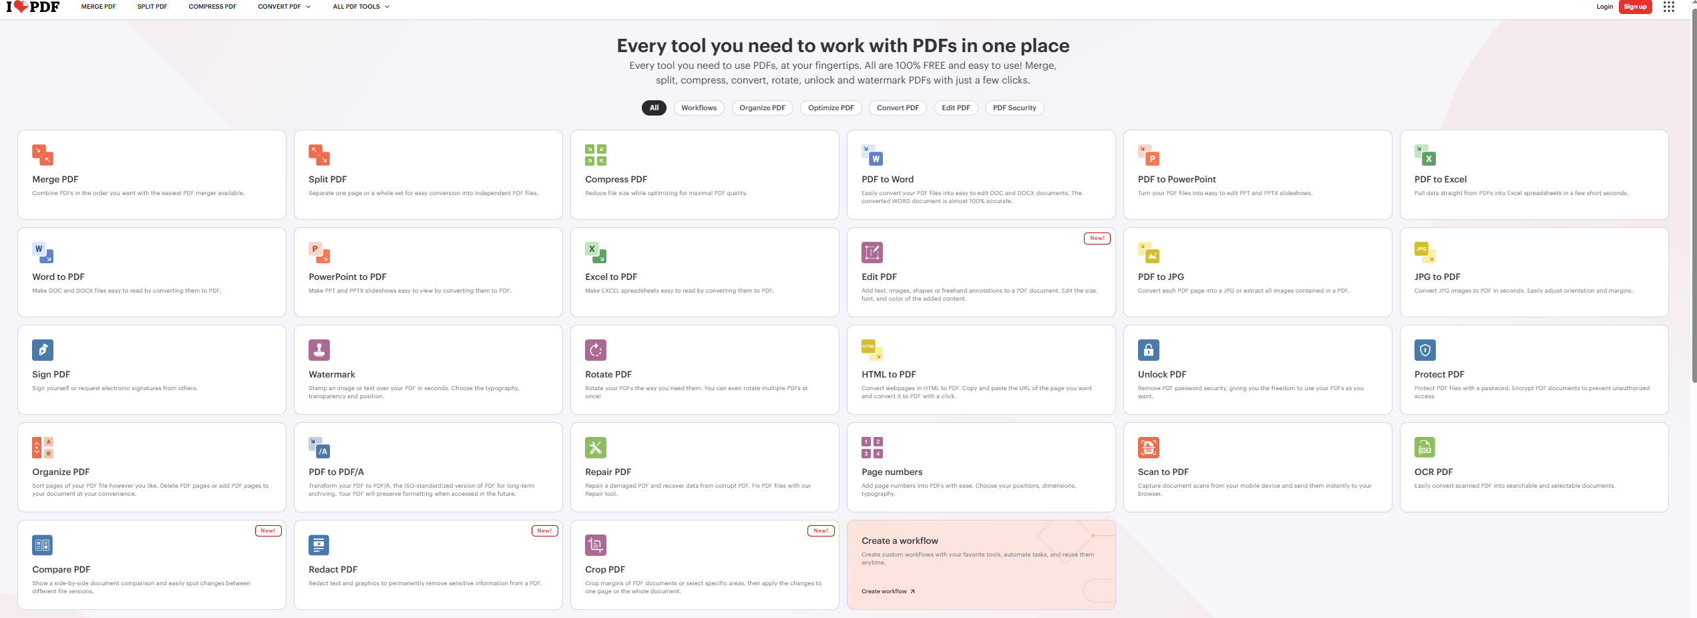The height and width of the screenshot is (618, 1697).
Task: Click the vertical page scrollbar
Action: click(1694, 200)
